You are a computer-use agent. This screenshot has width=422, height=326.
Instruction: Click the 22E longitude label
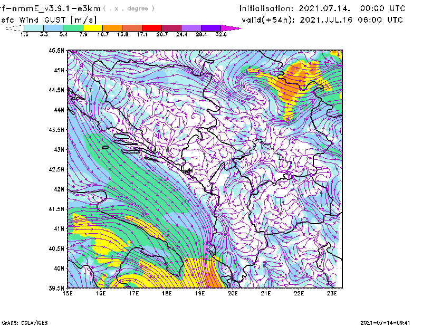tap(299, 293)
